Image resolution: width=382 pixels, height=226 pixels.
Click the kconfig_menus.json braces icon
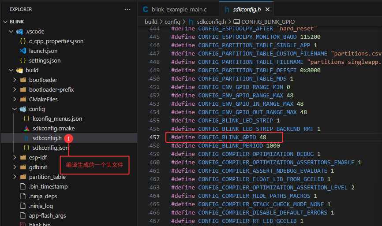tap(26, 119)
